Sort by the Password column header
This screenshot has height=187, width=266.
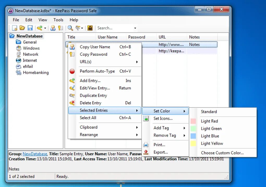coord(141,37)
